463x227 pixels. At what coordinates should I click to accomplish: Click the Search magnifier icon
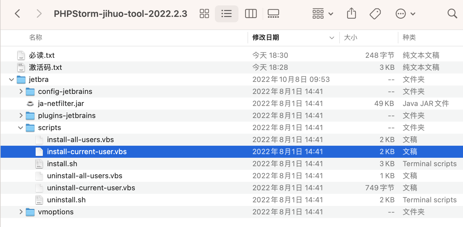pos(452,14)
